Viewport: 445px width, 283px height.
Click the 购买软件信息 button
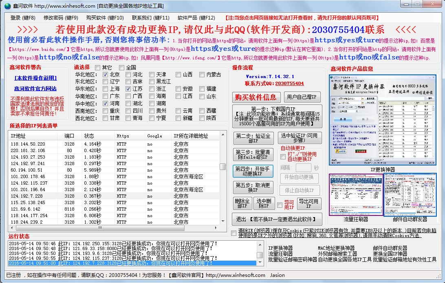tap(256, 98)
